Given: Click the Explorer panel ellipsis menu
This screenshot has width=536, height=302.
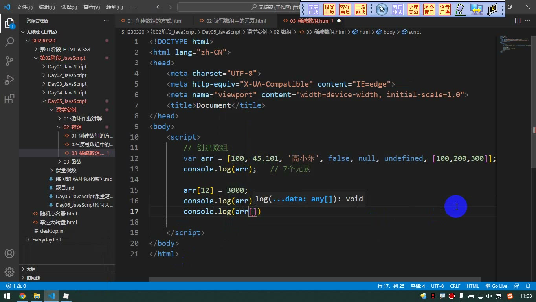Looking at the screenshot, I should tap(106, 21).
